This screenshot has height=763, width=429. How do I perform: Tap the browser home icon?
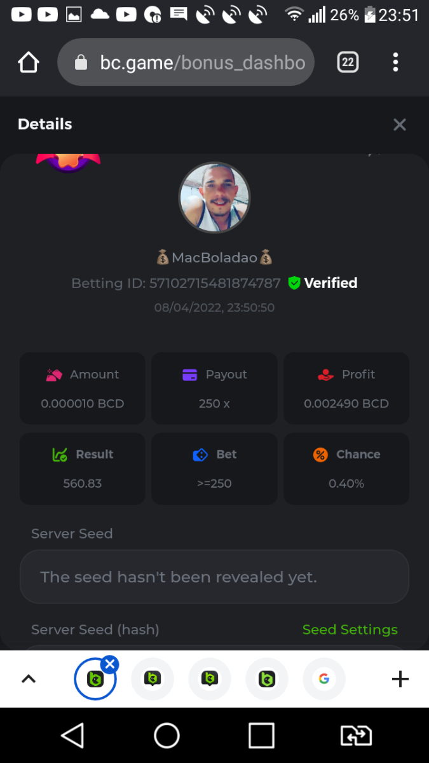click(x=29, y=62)
